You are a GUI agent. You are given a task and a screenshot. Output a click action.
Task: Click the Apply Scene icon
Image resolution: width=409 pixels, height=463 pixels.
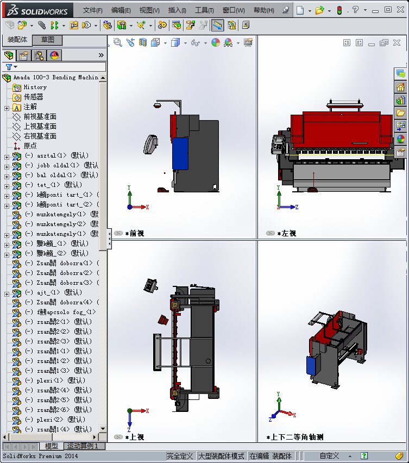click(x=228, y=42)
